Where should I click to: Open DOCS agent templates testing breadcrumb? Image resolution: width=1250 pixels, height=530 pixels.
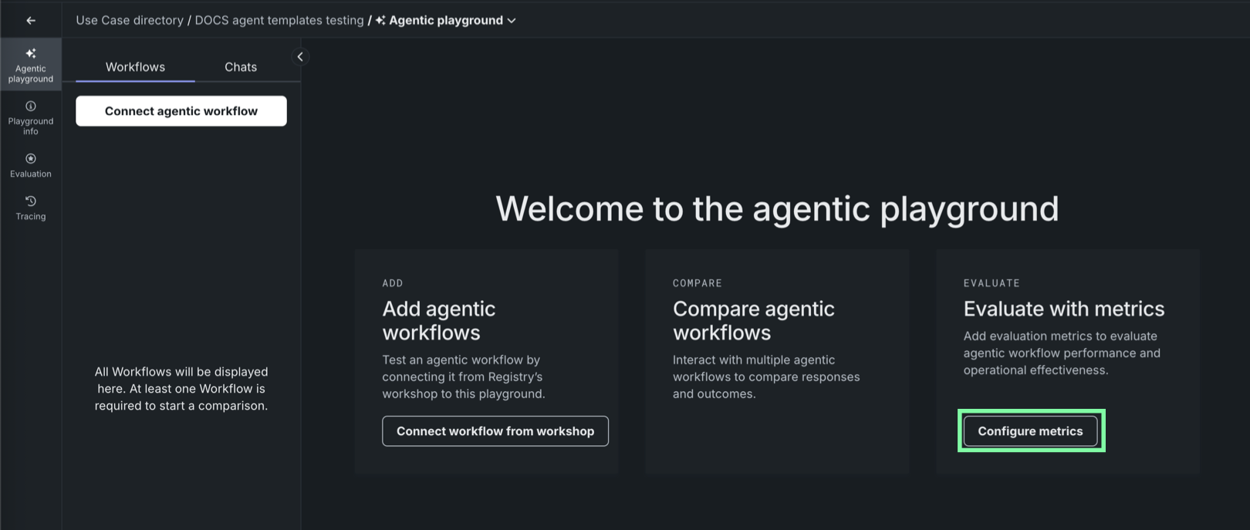click(279, 21)
